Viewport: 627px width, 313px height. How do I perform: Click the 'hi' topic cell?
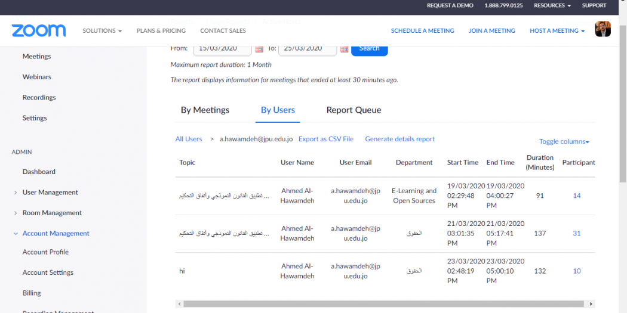(182, 271)
